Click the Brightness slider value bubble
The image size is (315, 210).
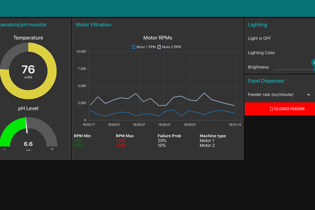click(313, 63)
